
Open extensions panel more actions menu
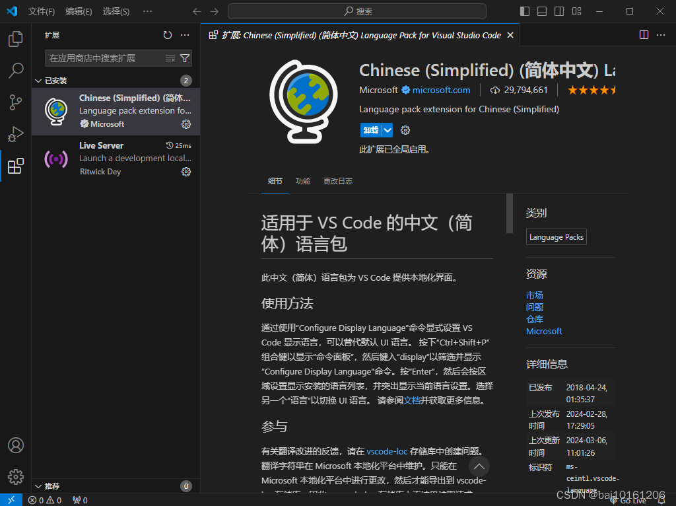[x=185, y=35]
